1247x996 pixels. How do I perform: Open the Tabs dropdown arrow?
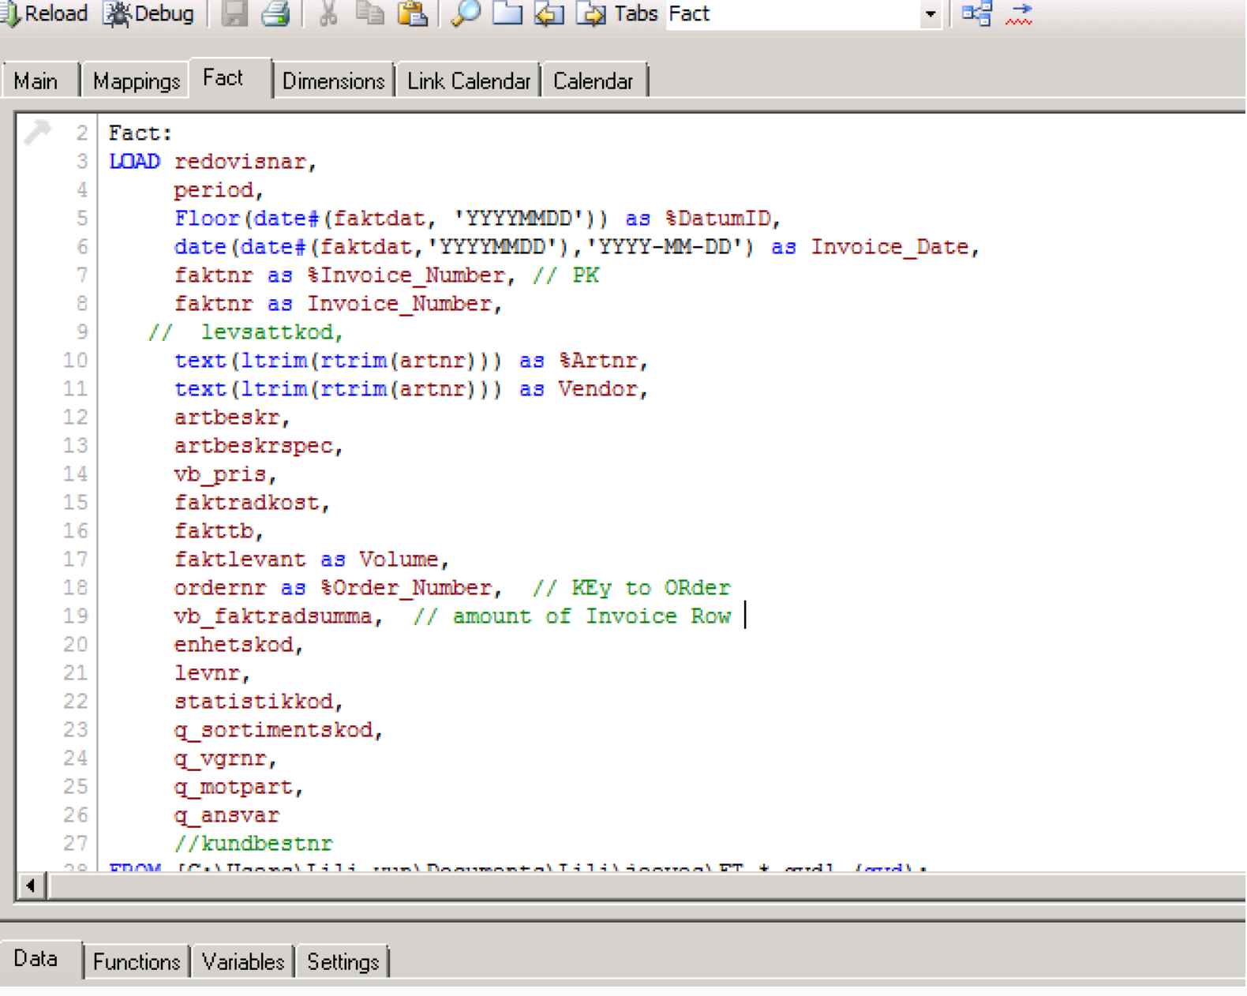pyautogui.click(x=931, y=14)
